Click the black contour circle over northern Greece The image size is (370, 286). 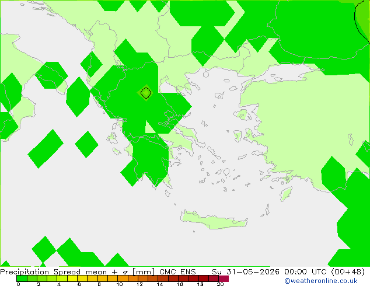(x=146, y=93)
